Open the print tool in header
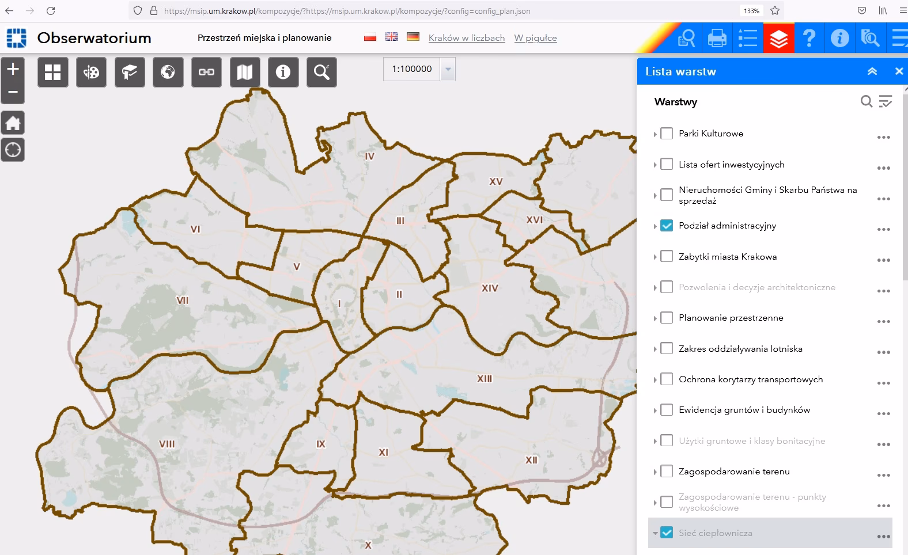This screenshot has height=555, width=908. [x=717, y=38]
